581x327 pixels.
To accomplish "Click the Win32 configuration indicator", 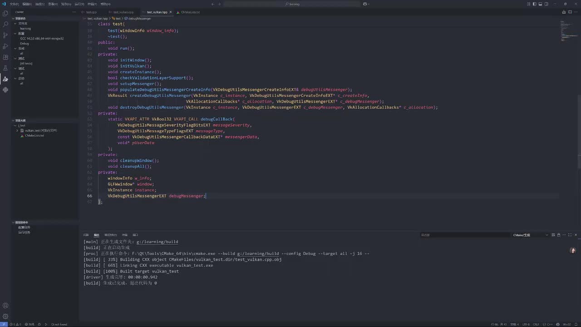I will click(x=567, y=324).
